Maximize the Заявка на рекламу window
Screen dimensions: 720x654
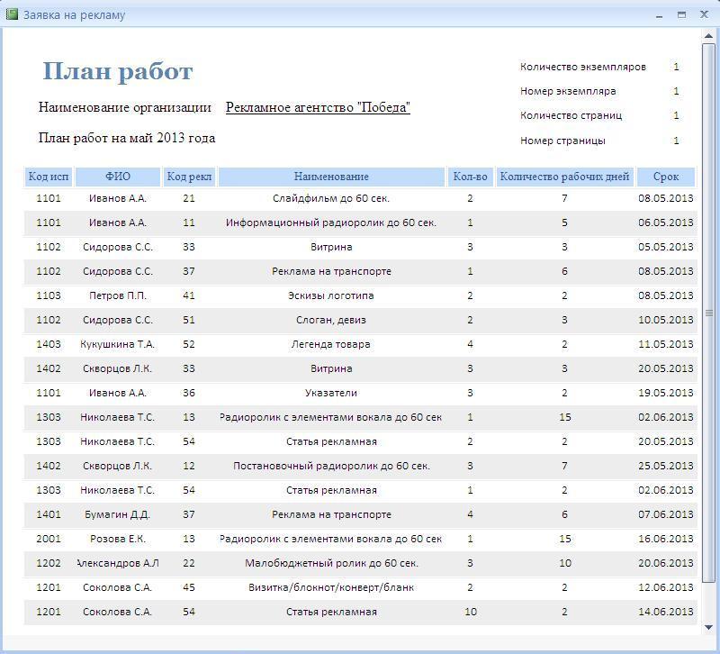[x=681, y=14]
